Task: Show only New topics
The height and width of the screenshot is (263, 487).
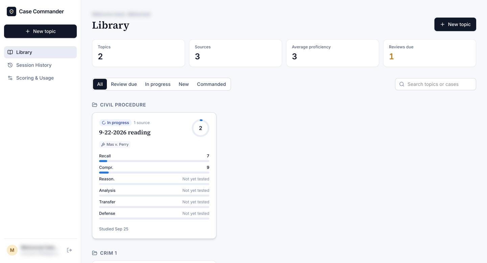Action: 184,84
